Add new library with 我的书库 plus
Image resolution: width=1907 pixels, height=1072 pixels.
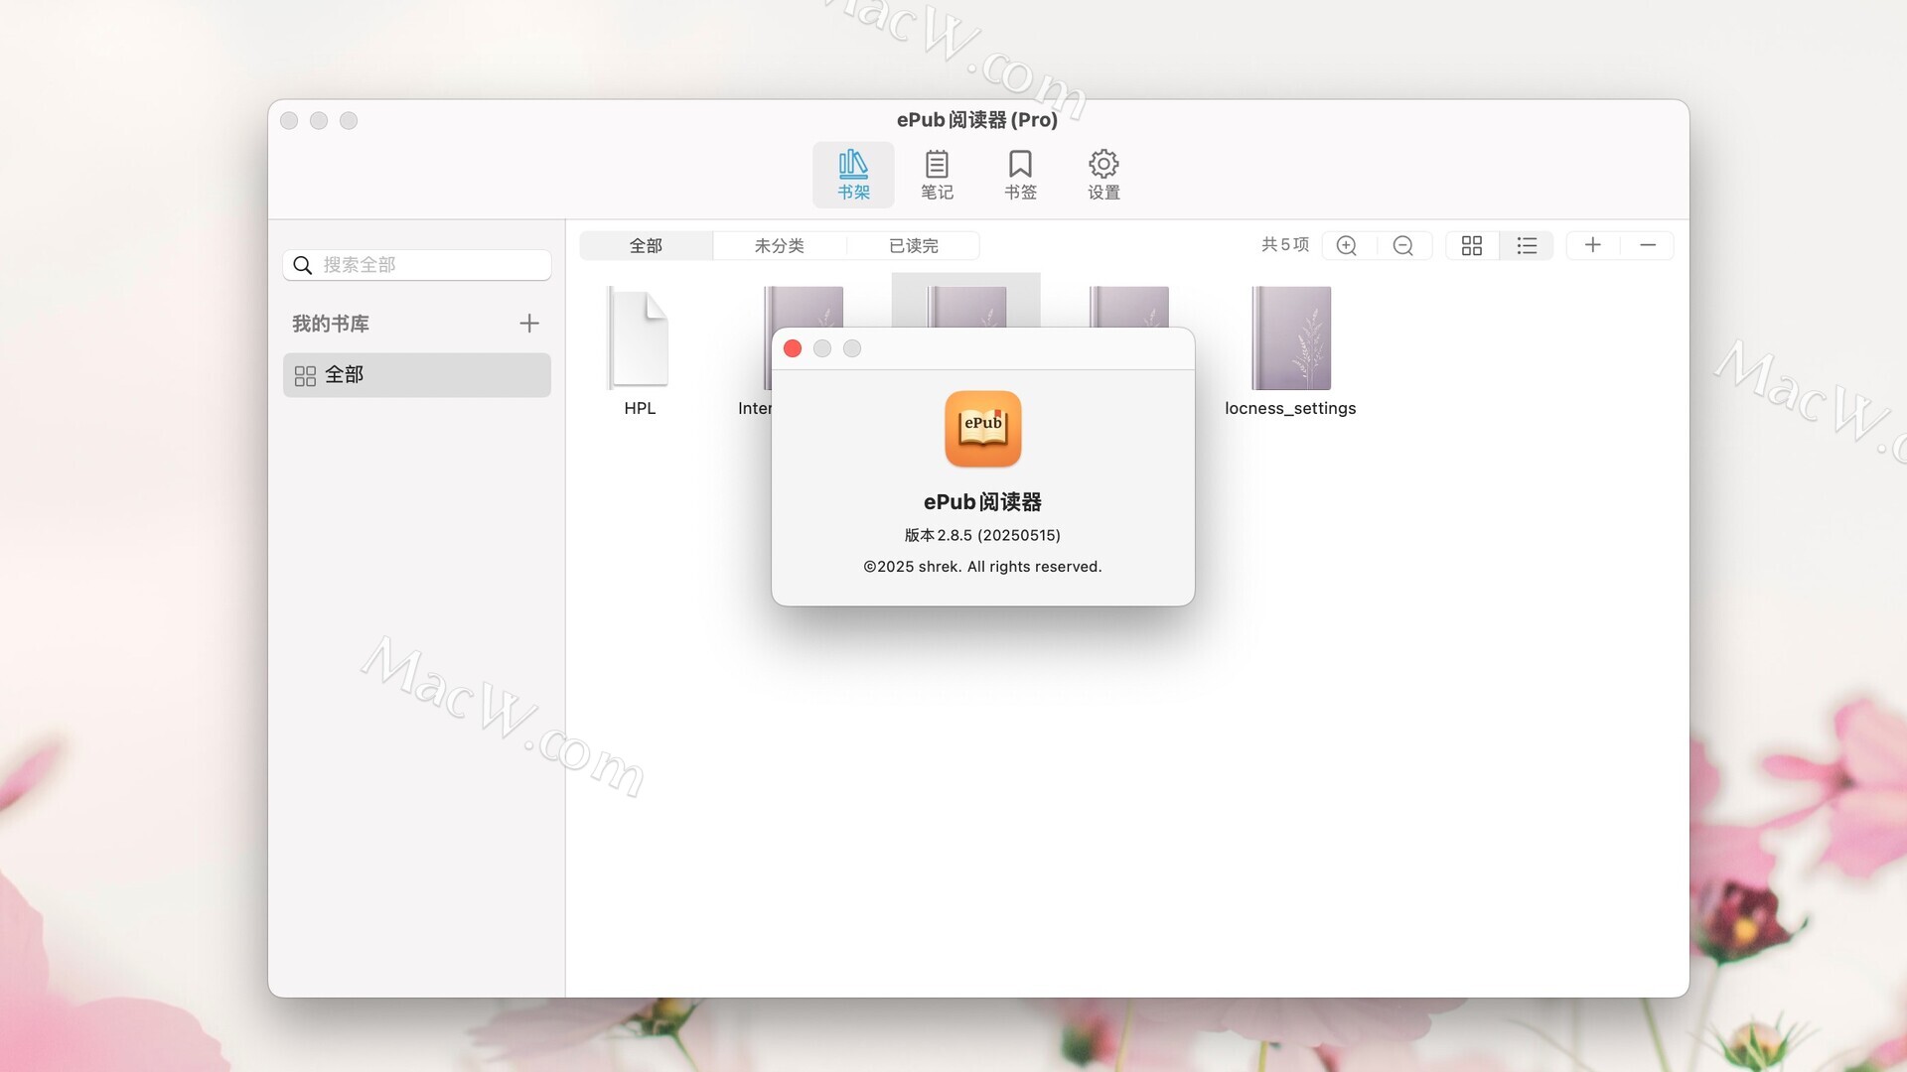pyautogui.click(x=529, y=324)
